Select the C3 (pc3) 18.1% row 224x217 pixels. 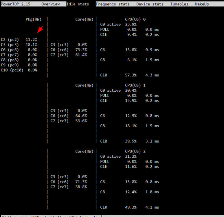point(19,45)
